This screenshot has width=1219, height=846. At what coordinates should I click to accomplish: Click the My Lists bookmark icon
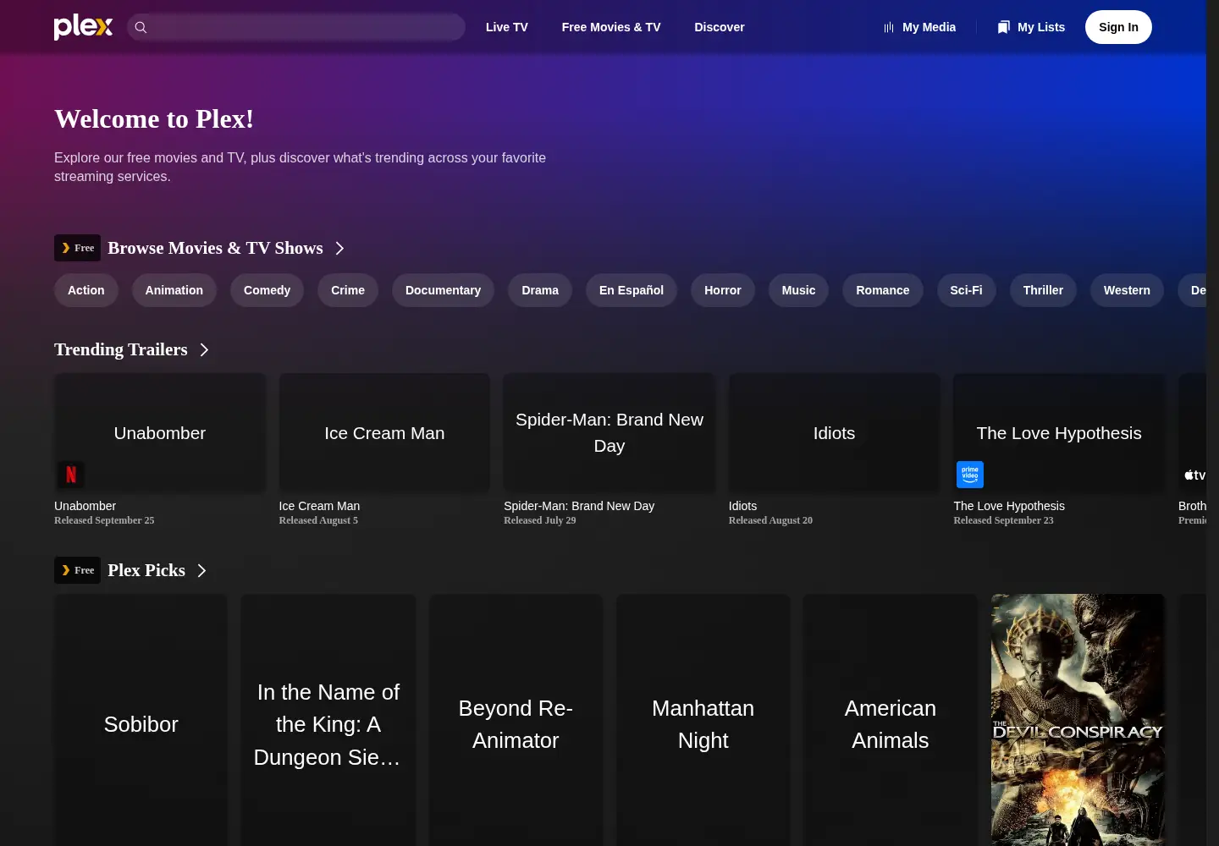(x=1004, y=27)
